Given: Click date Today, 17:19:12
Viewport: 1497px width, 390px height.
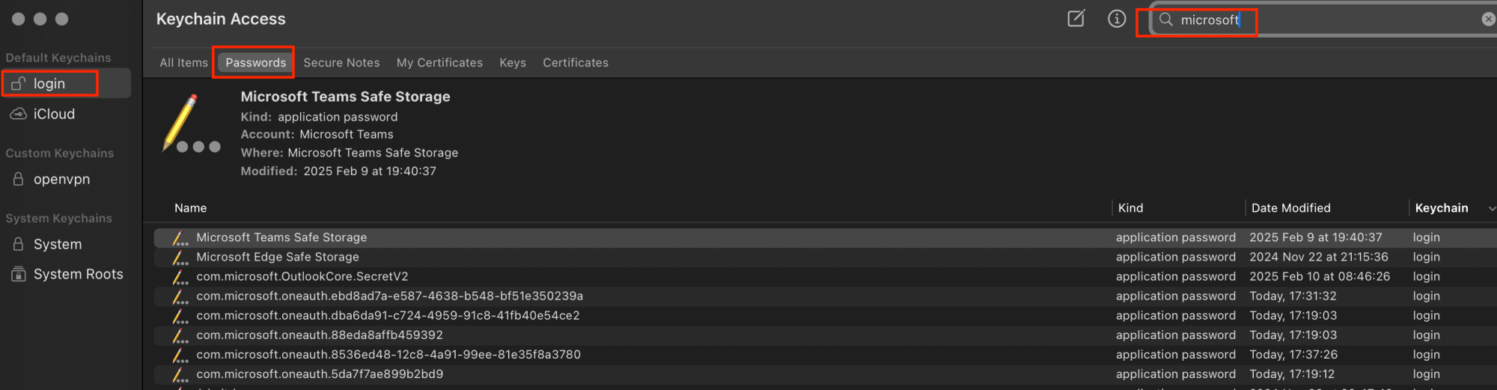Looking at the screenshot, I should 1292,374.
